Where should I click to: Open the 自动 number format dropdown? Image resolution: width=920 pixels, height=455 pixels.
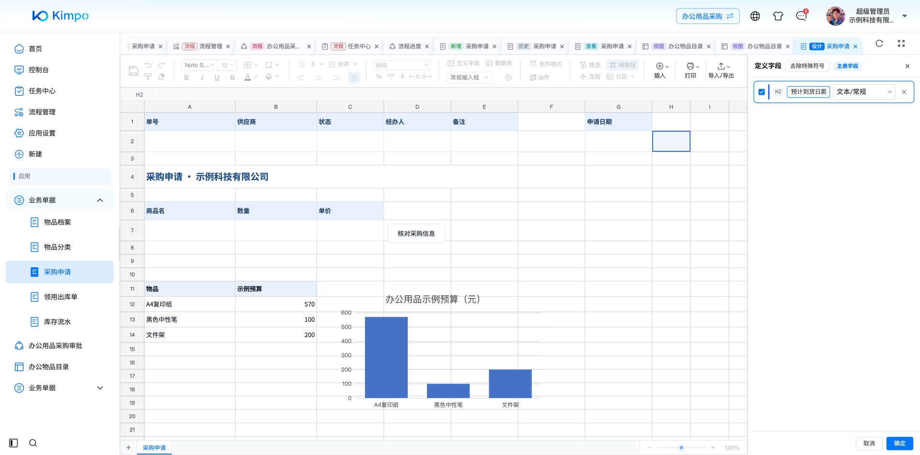point(402,65)
